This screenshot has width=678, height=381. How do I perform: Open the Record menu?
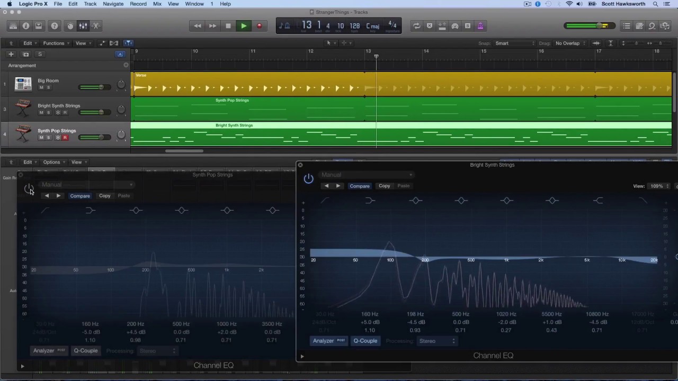(x=138, y=4)
